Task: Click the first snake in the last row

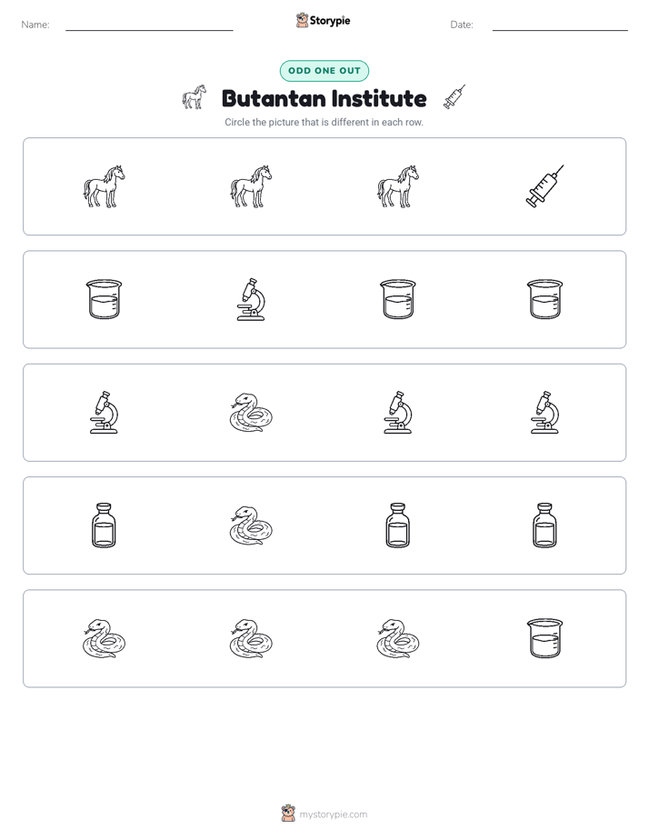Action: coord(104,638)
